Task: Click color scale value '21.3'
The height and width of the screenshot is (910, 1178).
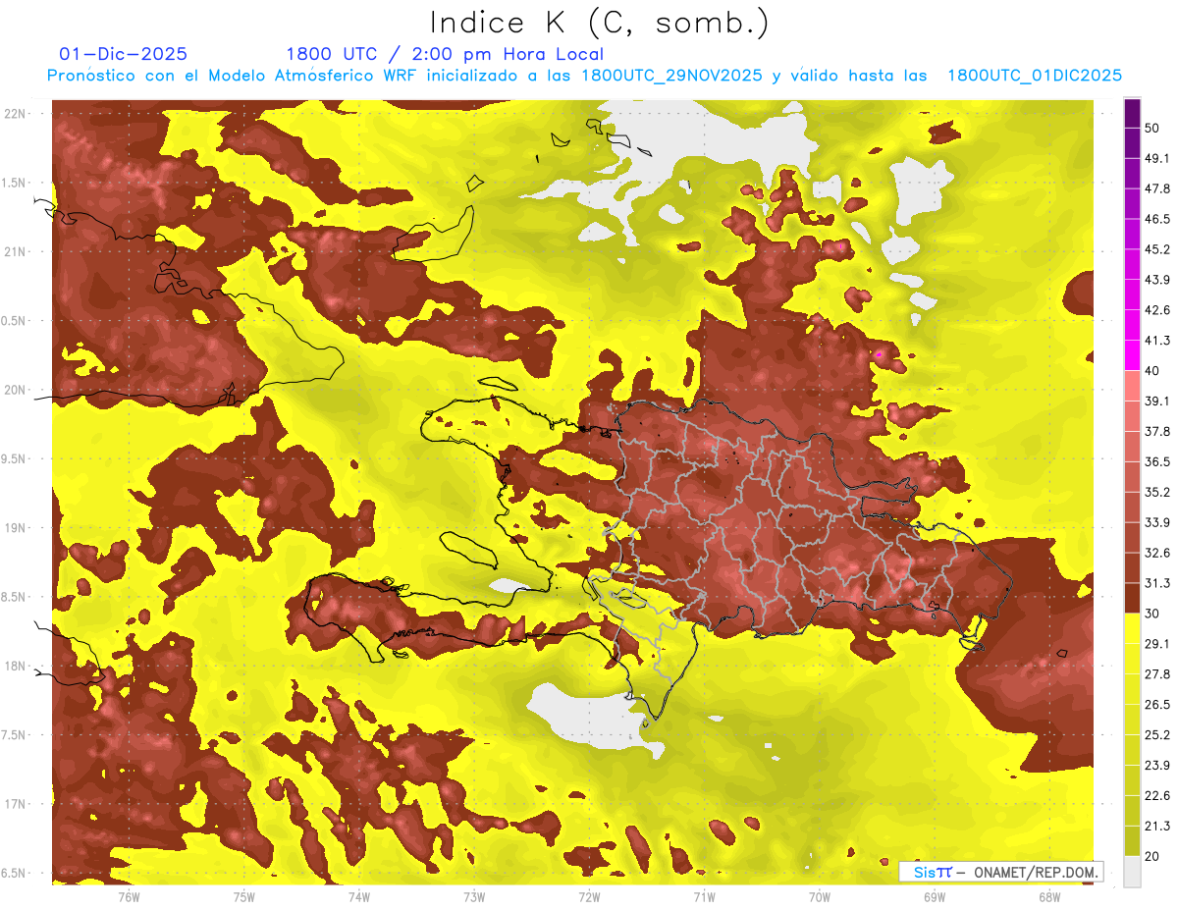Action: (1157, 826)
